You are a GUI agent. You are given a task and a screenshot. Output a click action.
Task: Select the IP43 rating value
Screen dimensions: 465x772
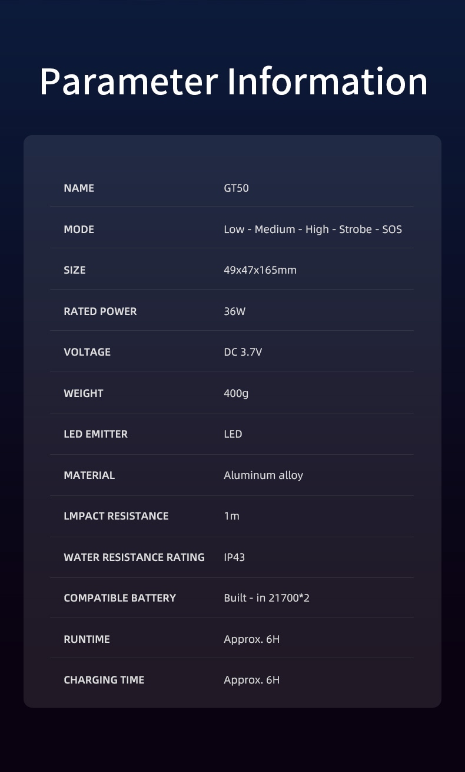(x=234, y=557)
